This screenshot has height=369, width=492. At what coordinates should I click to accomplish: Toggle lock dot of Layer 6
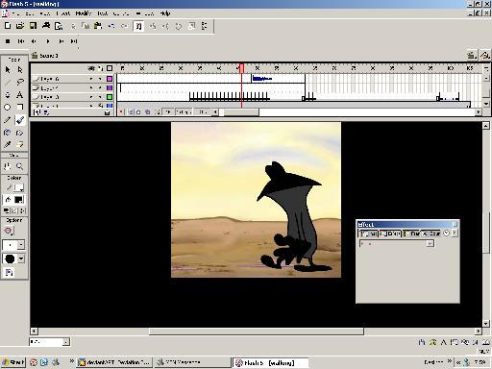click(100, 79)
